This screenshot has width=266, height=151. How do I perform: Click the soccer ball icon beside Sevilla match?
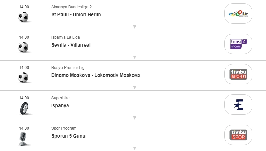click(23, 47)
